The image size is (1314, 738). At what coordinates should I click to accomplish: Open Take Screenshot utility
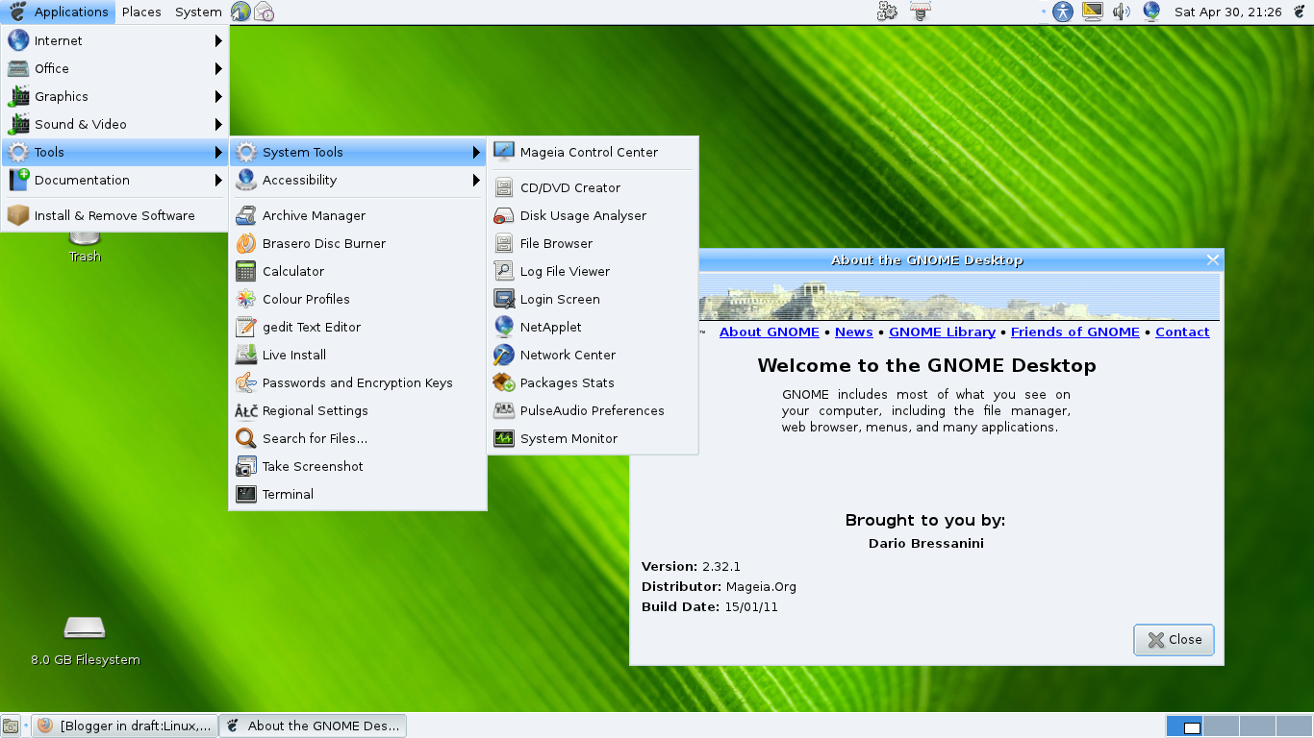click(x=311, y=466)
